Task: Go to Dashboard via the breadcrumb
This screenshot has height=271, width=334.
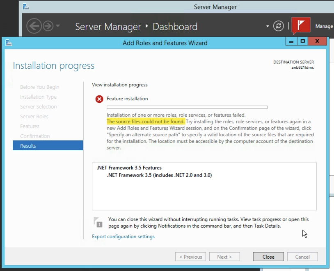Action: pyautogui.click(x=175, y=26)
